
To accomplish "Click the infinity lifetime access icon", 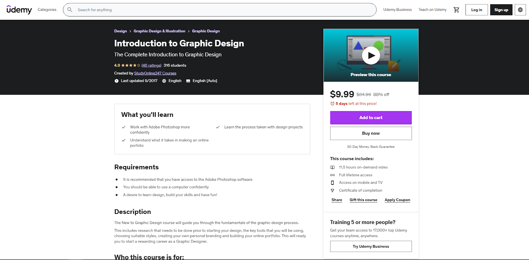I will pos(332,175).
